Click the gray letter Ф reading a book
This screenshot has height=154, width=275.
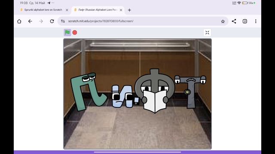pos(155,91)
